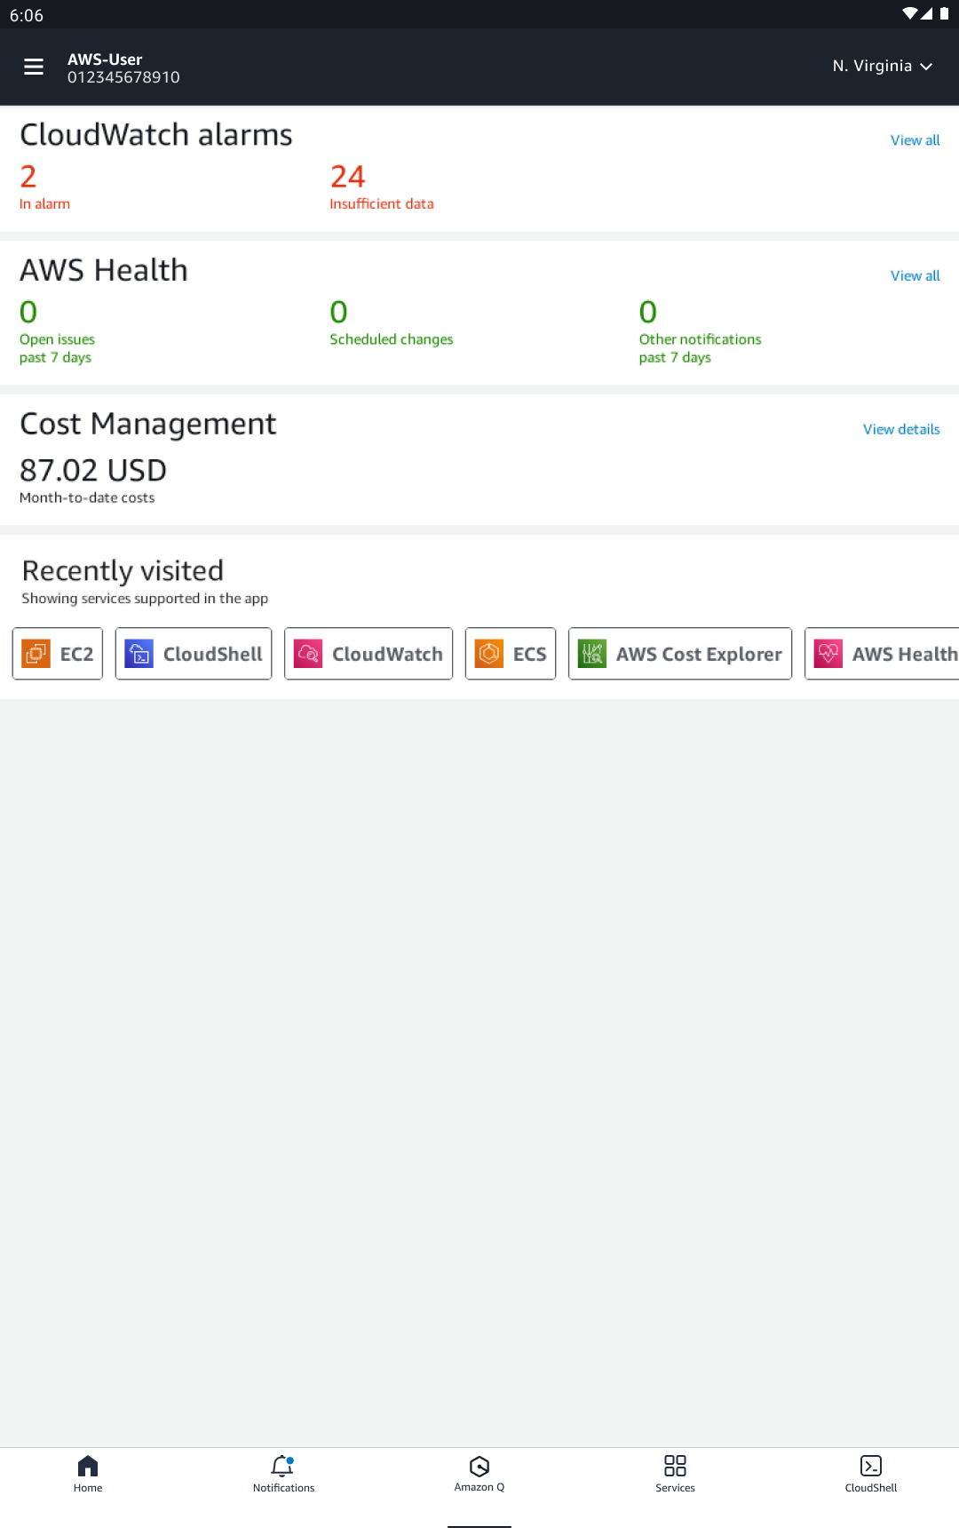Click the region chevron arrow

coord(926,67)
